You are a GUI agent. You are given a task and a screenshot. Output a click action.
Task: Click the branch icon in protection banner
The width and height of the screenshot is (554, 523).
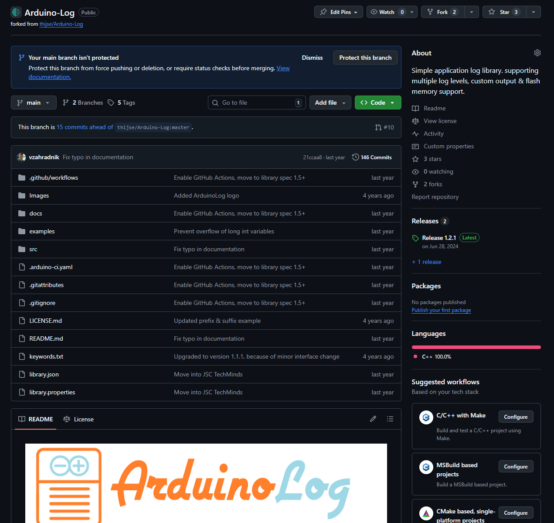tap(22, 58)
